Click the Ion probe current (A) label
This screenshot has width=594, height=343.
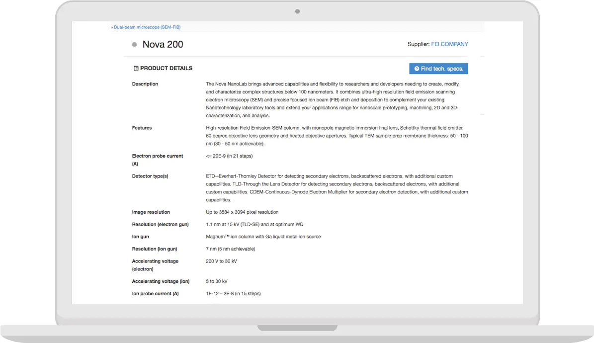pyautogui.click(x=155, y=294)
